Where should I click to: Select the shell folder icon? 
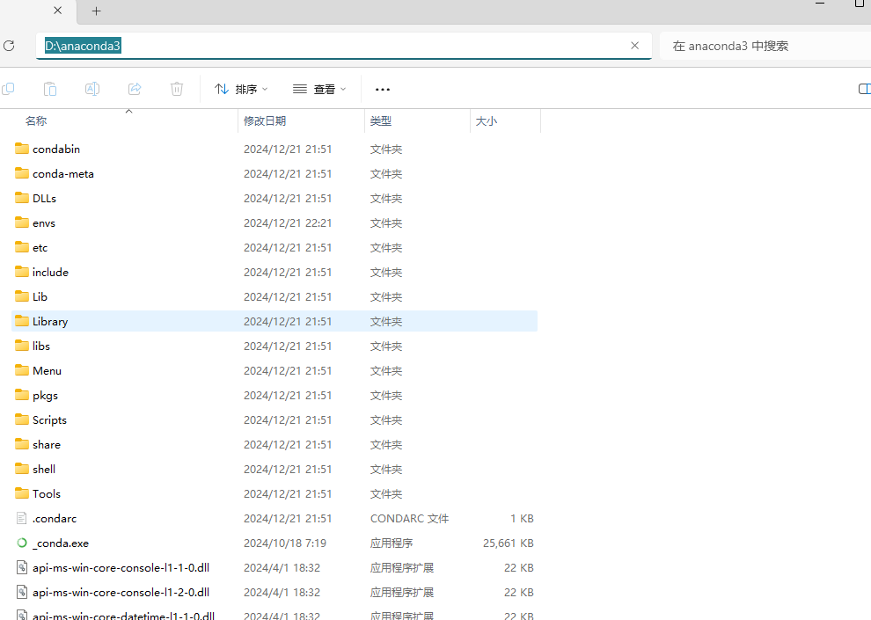click(22, 469)
